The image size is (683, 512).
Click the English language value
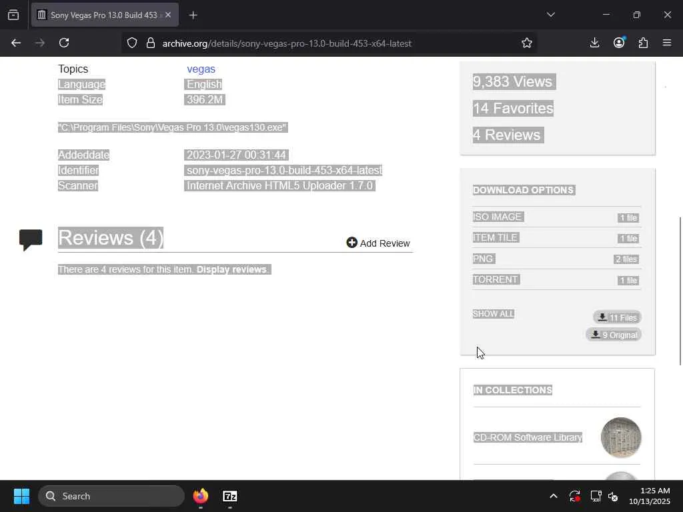[x=204, y=85]
